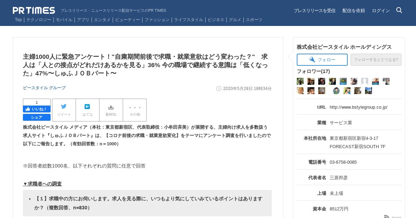Go to the ファッション category

click(157, 20)
